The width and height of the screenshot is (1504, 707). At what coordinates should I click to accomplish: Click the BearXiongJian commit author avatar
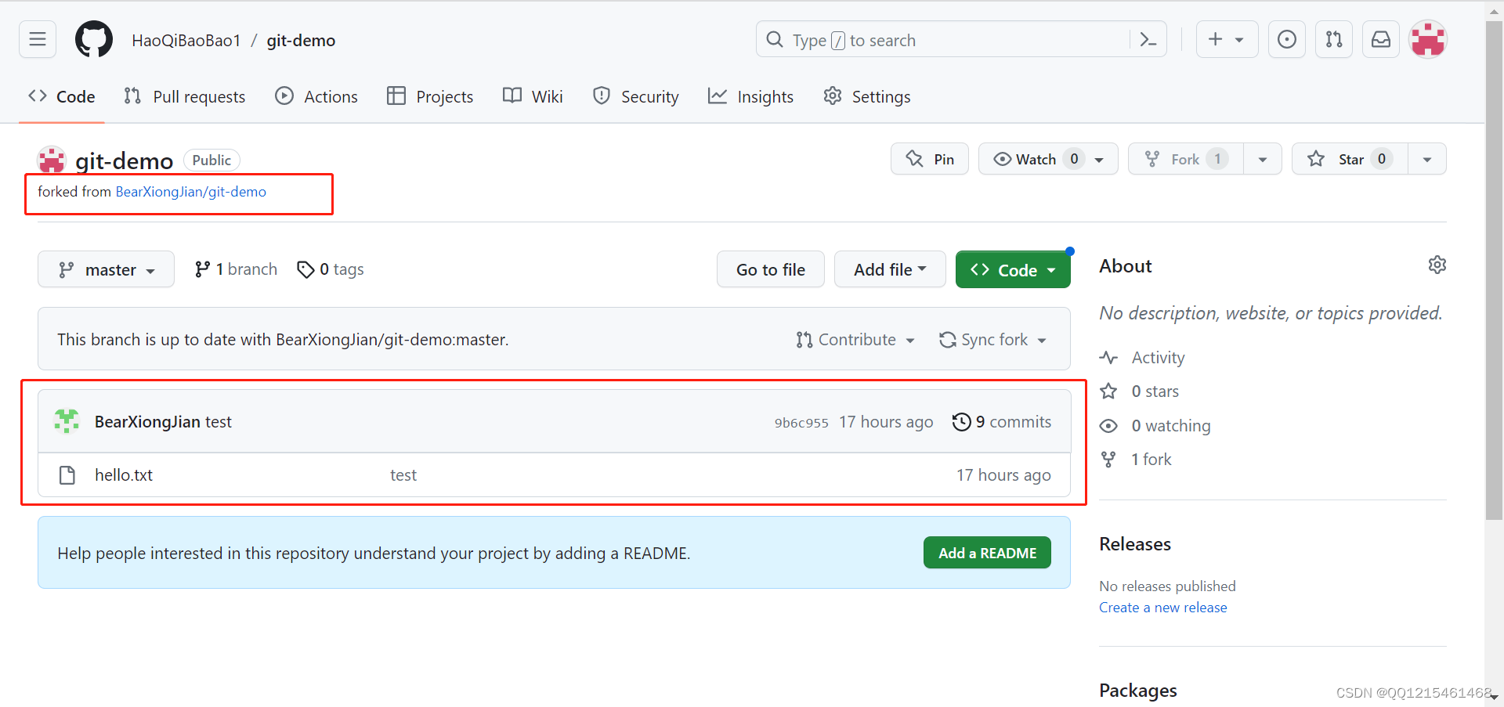point(67,421)
